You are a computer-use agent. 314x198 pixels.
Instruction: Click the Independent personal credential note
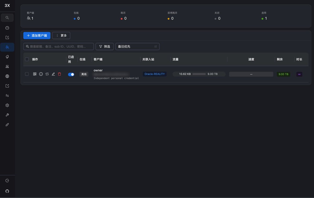pos(116,78)
